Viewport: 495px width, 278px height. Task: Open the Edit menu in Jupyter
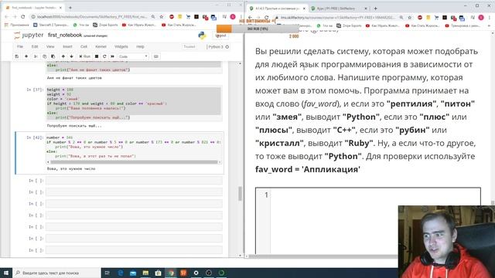(35, 46)
